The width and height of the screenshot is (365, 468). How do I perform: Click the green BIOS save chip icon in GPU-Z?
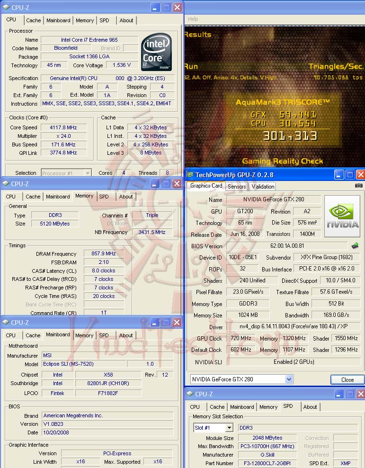coord(355,246)
